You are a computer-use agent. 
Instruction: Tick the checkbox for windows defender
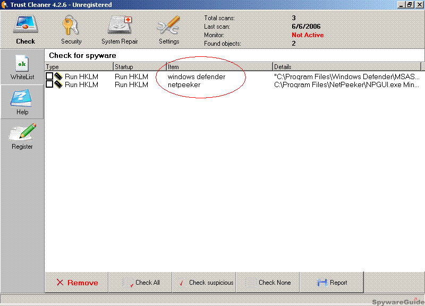coord(49,76)
